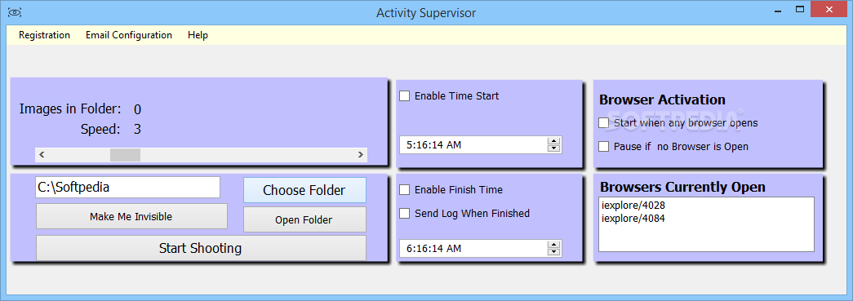The height and width of the screenshot is (301, 853).
Task: Click the speed slider thumb
Action: [125, 155]
